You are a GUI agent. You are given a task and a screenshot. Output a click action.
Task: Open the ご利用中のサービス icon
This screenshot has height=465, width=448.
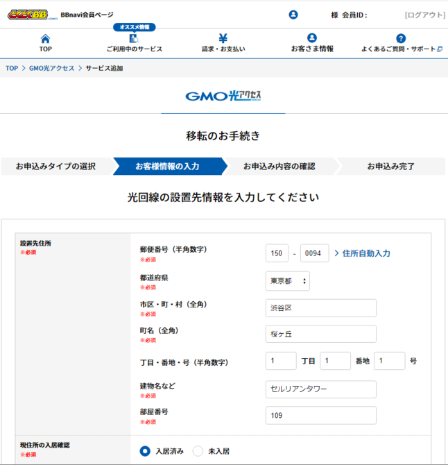coord(134,39)
